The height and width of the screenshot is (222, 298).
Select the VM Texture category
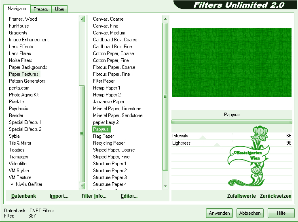pyautogui.click(x=20, y=177)
